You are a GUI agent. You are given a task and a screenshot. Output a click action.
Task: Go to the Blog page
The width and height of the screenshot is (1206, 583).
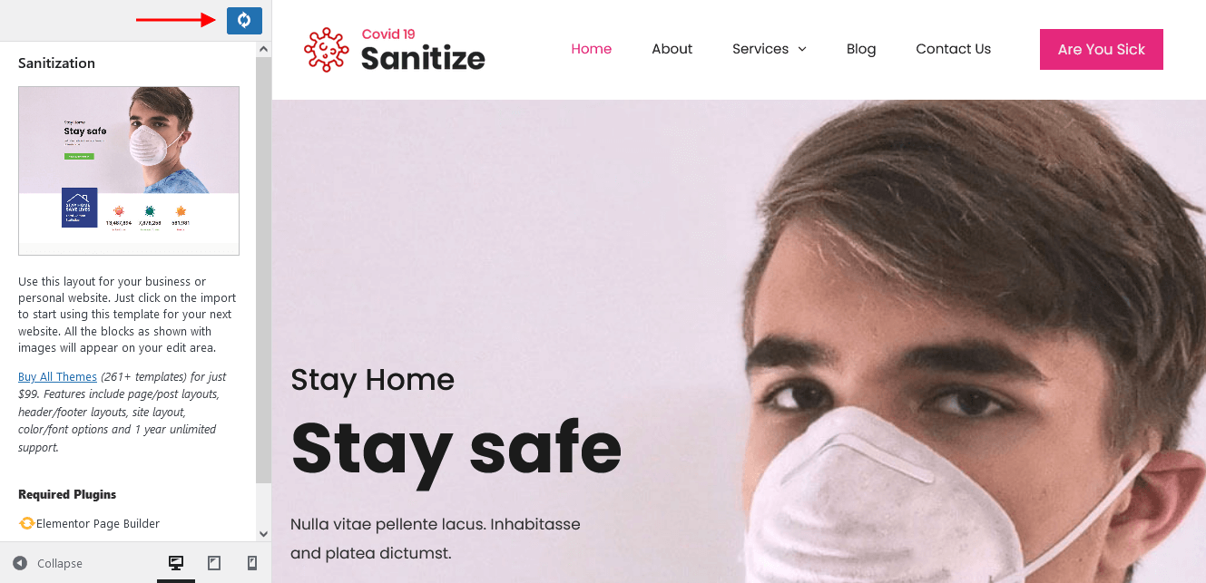pos(861,49)
